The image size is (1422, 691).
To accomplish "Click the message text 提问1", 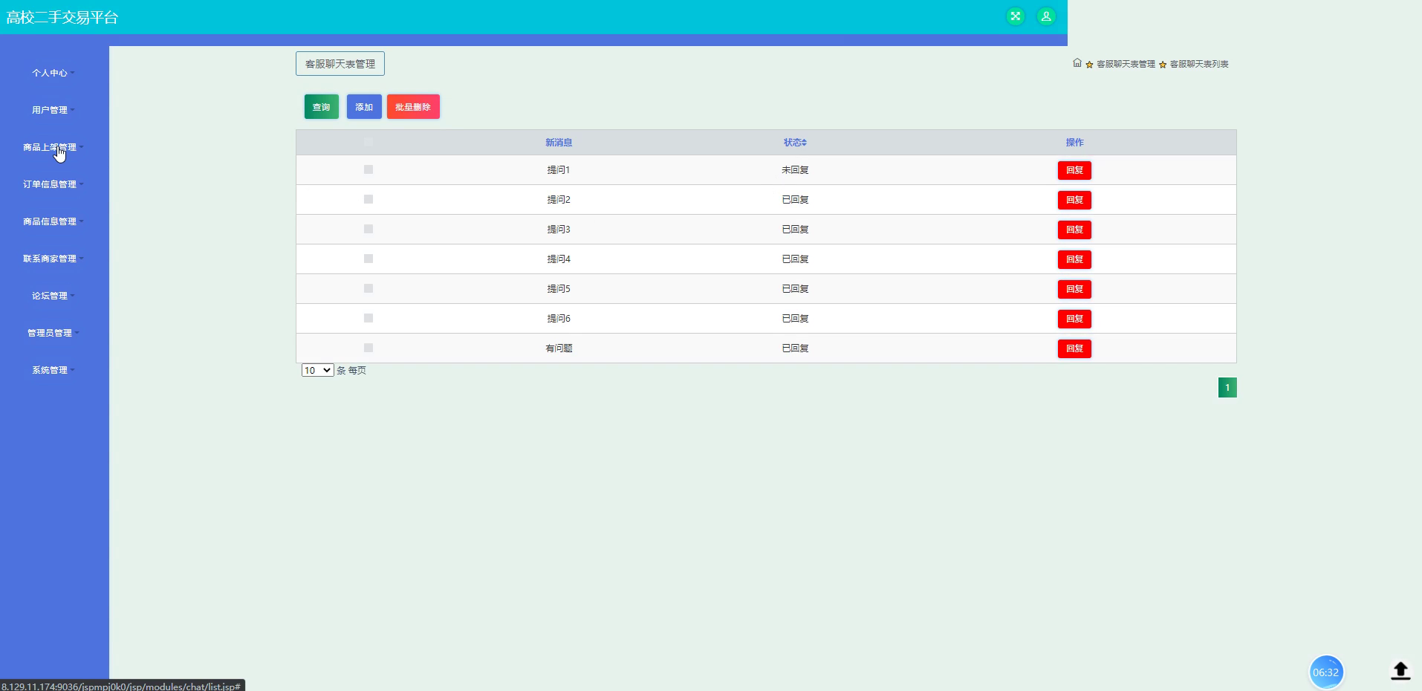I will coord(559,169).
